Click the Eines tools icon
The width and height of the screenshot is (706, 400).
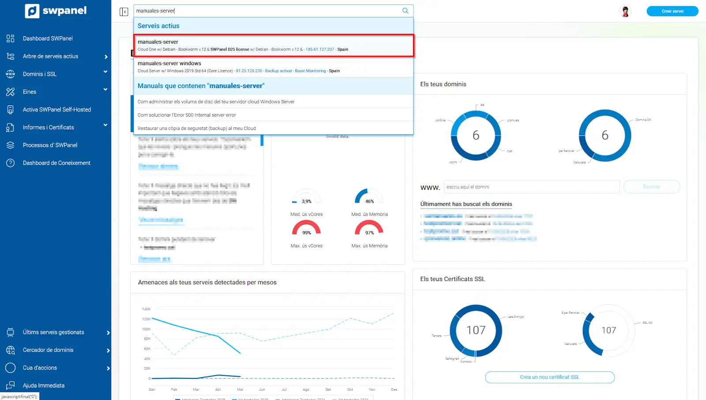(11, 92)
